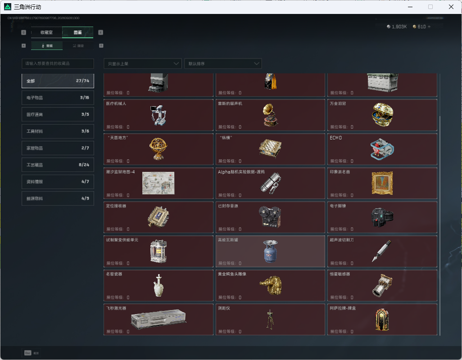
Task: Focus the collectible search input field
Action: [x=58, y=63]
